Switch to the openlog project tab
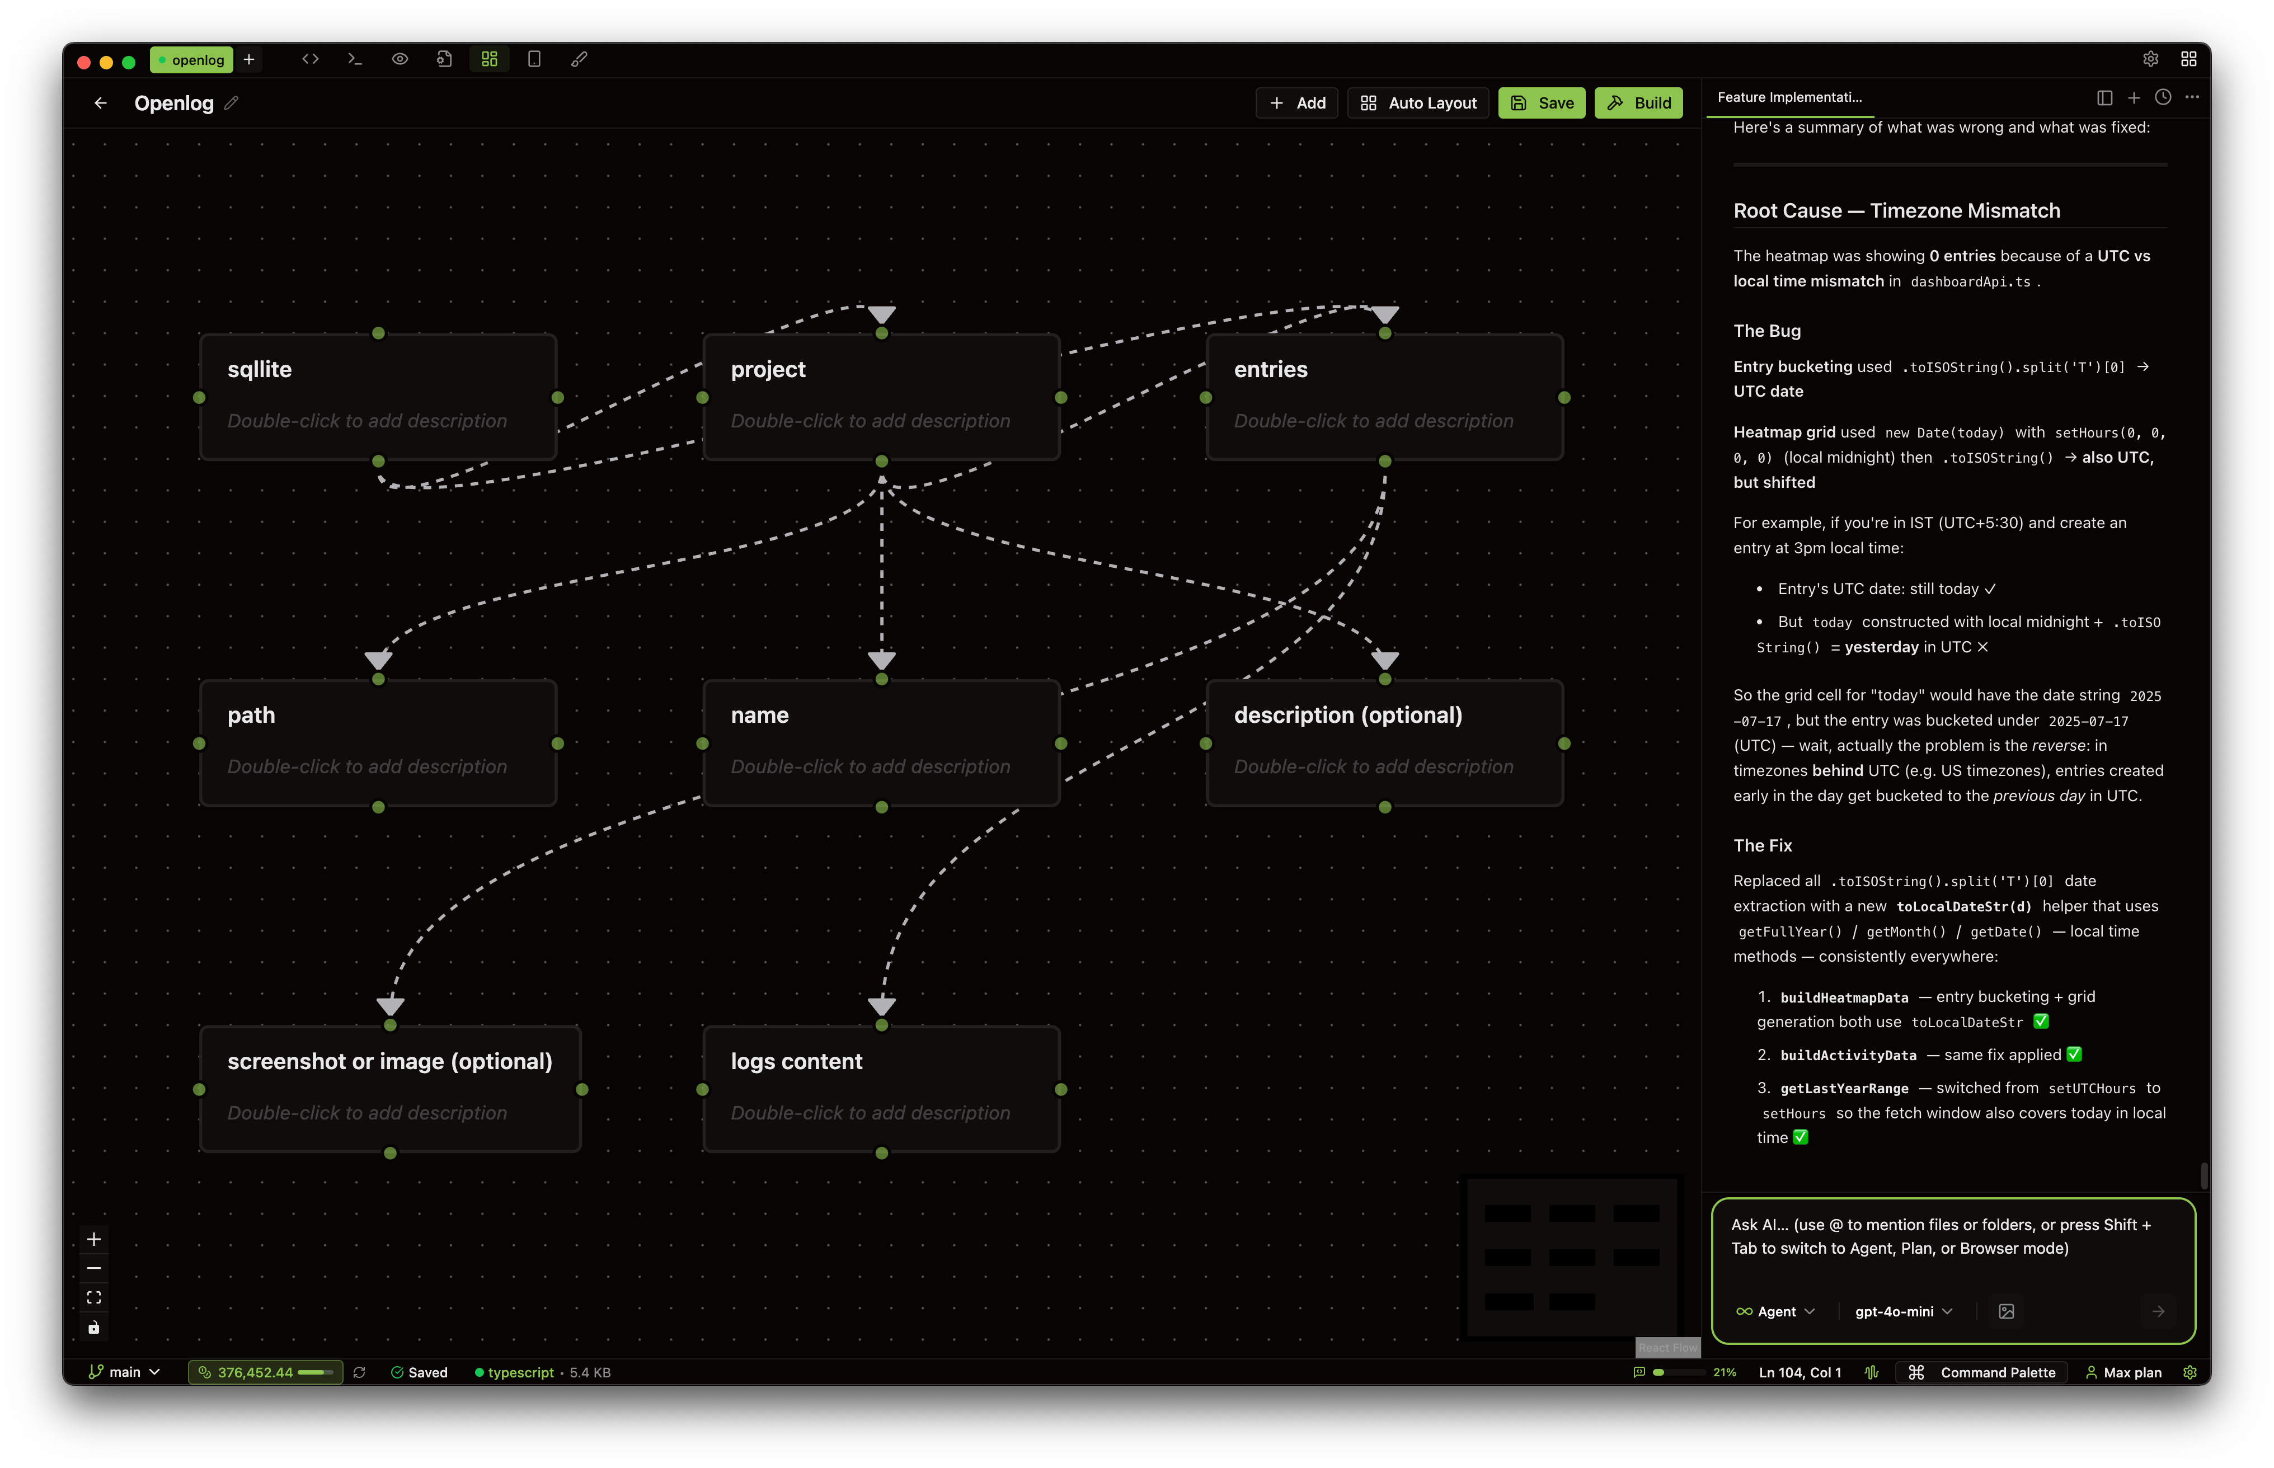This screenshot has height=1468, width=2274. click(x=192, y=60)
